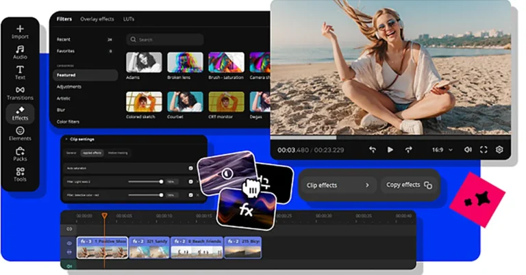The width and height of the screenshot is (526, 275).
Task: Toggle the Auto saturation checkbox
Action: tap(190, 168)
